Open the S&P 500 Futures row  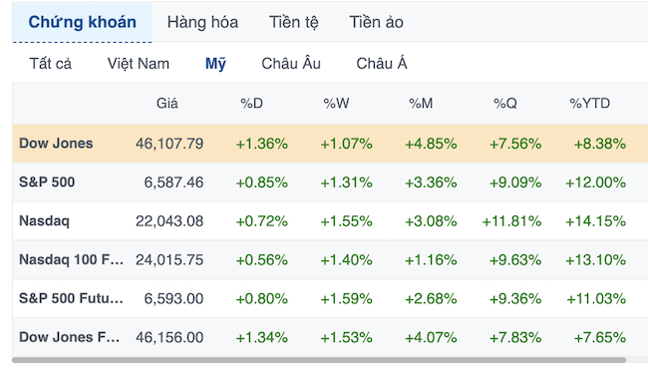coord(330,298)
